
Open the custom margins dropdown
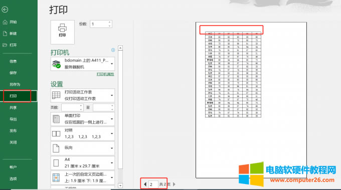pyautogui.click(x=83, y=177)
